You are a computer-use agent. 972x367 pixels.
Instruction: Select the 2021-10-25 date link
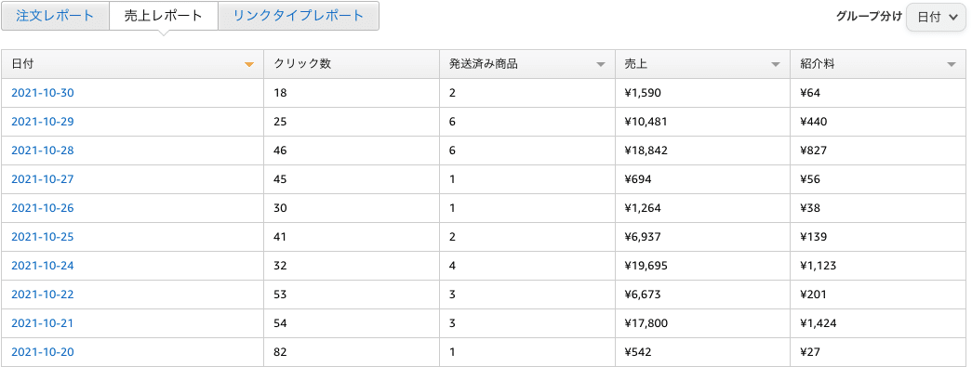(43, 237)
